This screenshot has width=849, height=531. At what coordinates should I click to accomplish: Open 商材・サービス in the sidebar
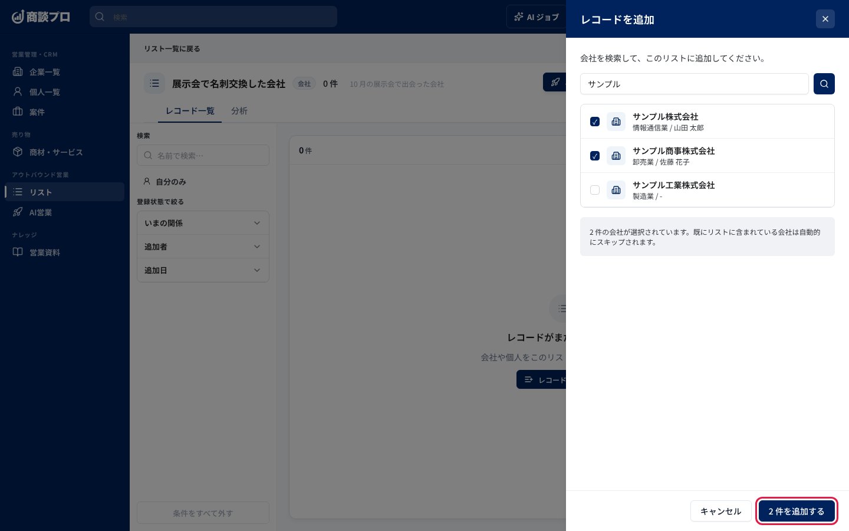[65, 152]
